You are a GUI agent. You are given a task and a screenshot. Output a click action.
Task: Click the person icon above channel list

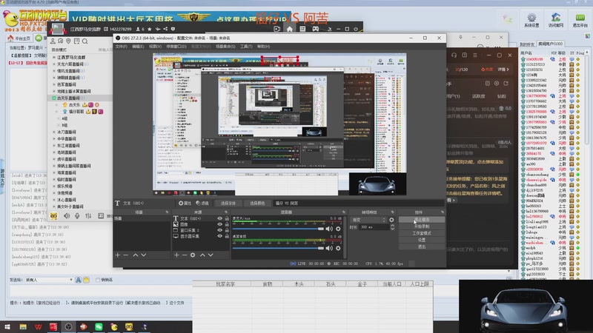tap(53, 41)
